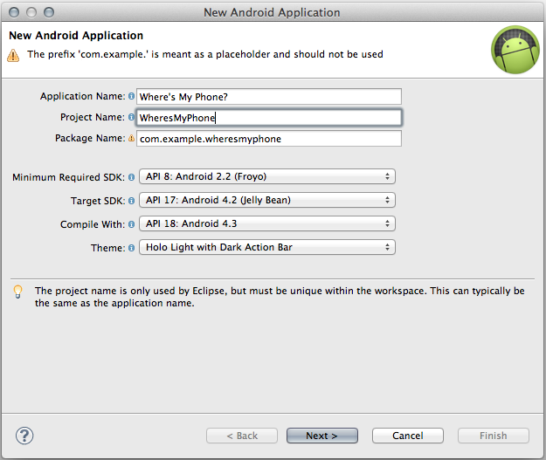This screenshot has width=546, height=460.
Task: Click info icon beside Minimum Required SDK
Action: pyautogui.click(x=131, y=177)
